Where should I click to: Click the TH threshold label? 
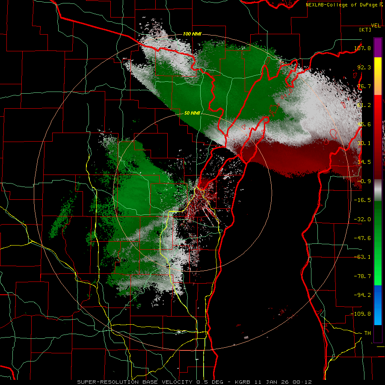click(367, 333)
